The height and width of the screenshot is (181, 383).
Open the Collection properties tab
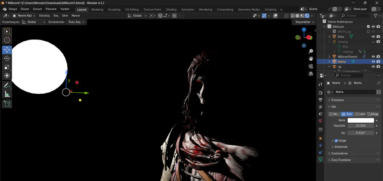tap(320, 129)
